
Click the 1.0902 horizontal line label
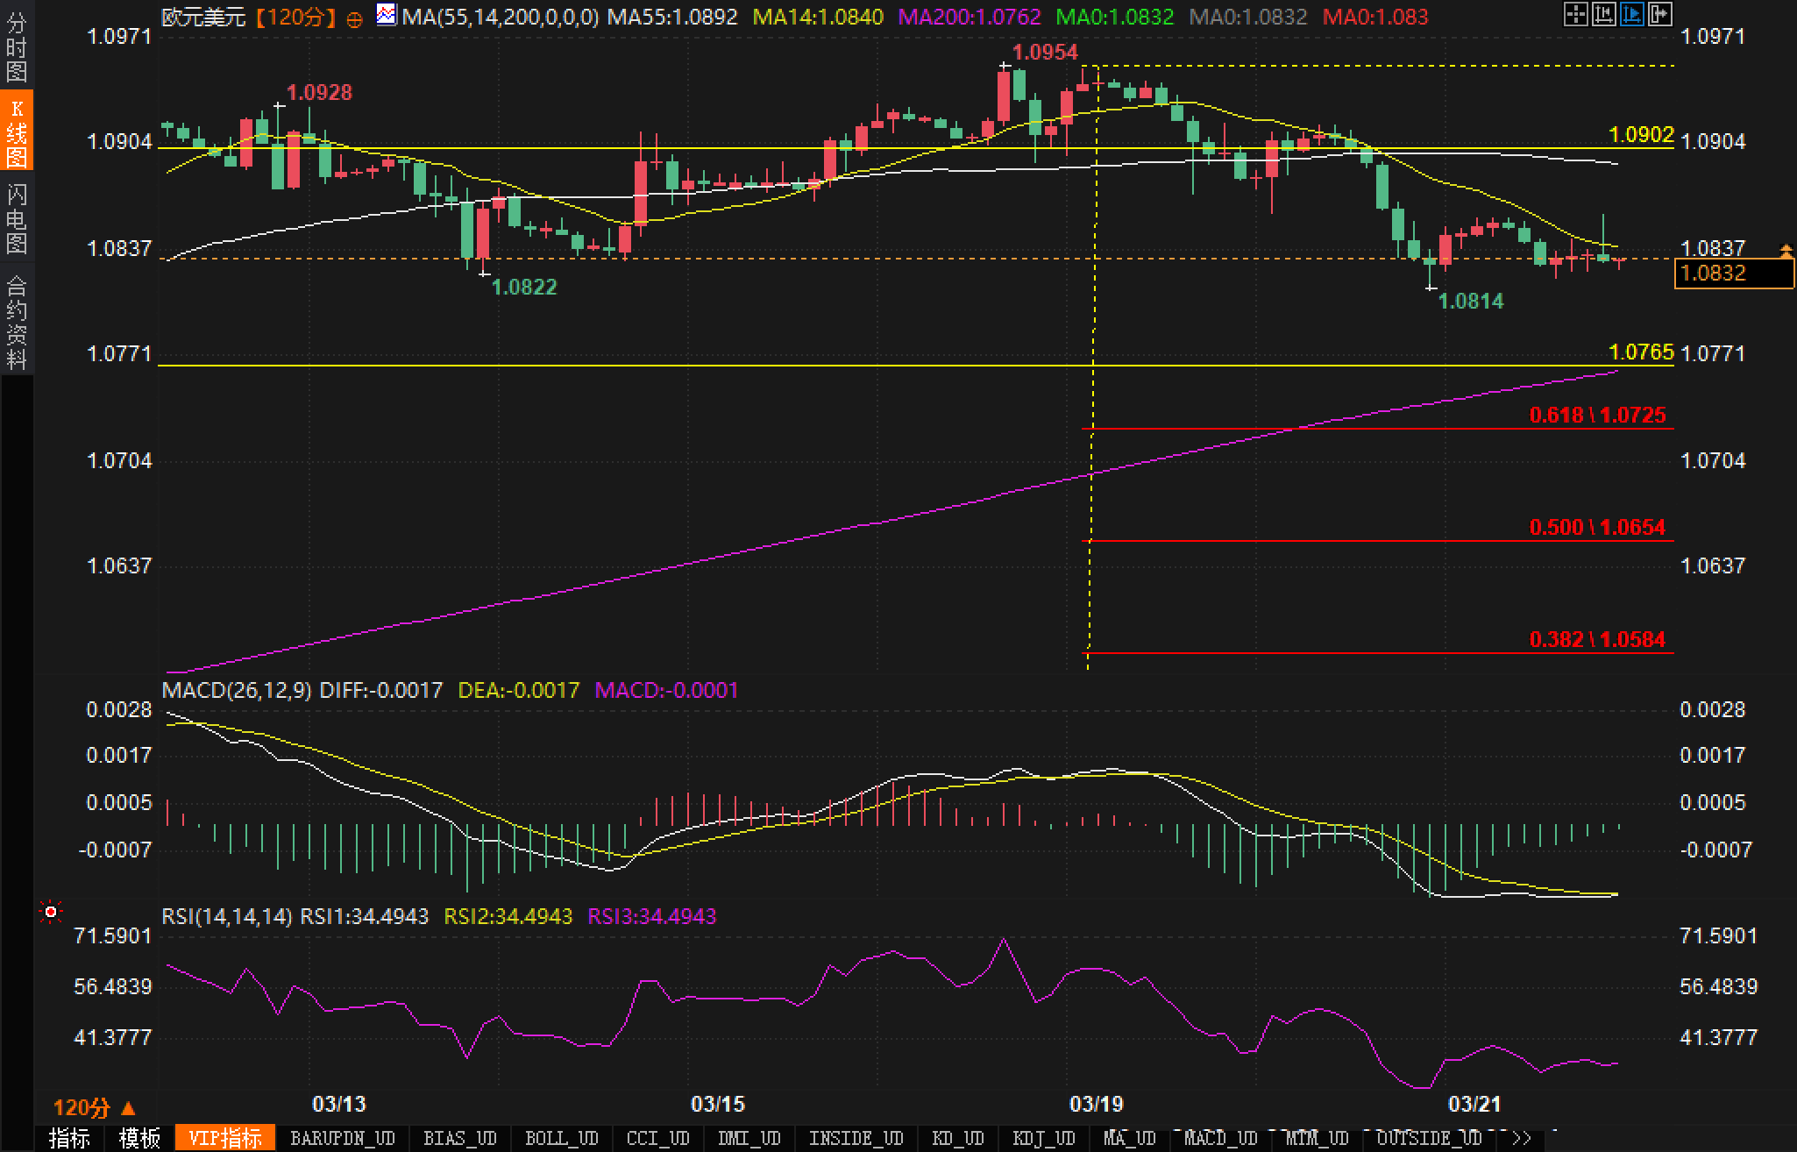[1641, 134]
